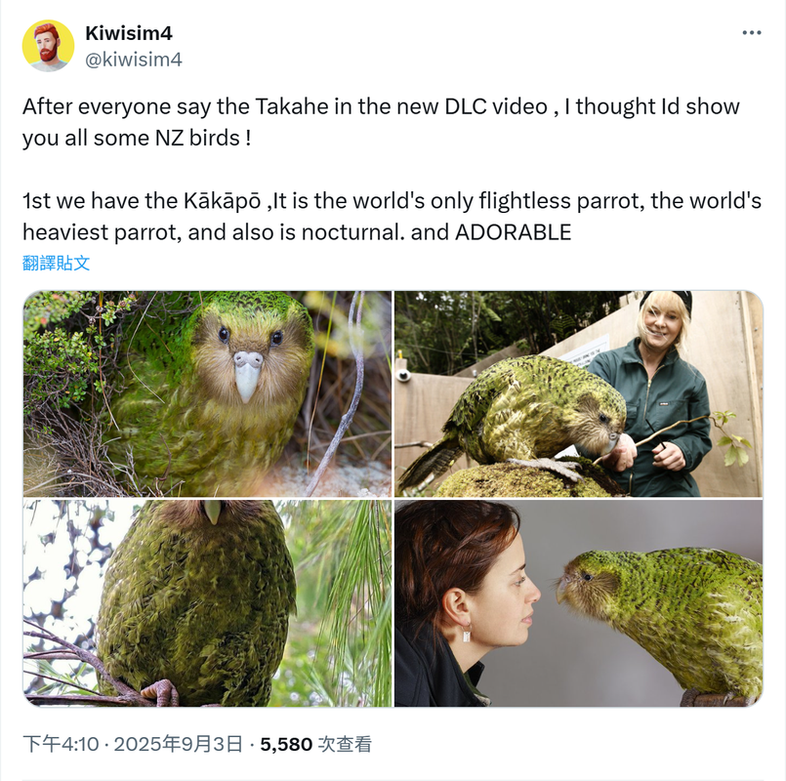Open the three-dot more options menu
This screenshot has height=781, width=786.
752,33
